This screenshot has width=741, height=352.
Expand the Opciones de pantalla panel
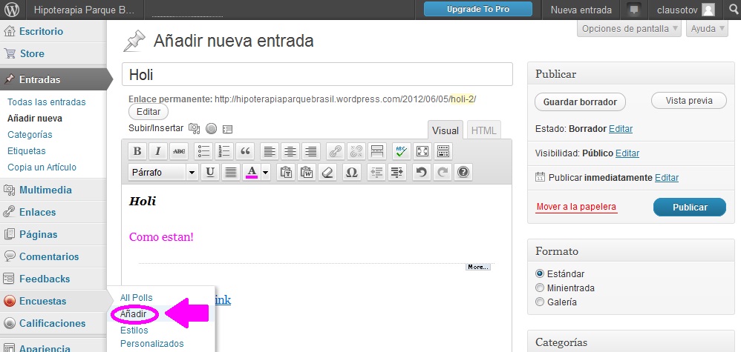629,29
